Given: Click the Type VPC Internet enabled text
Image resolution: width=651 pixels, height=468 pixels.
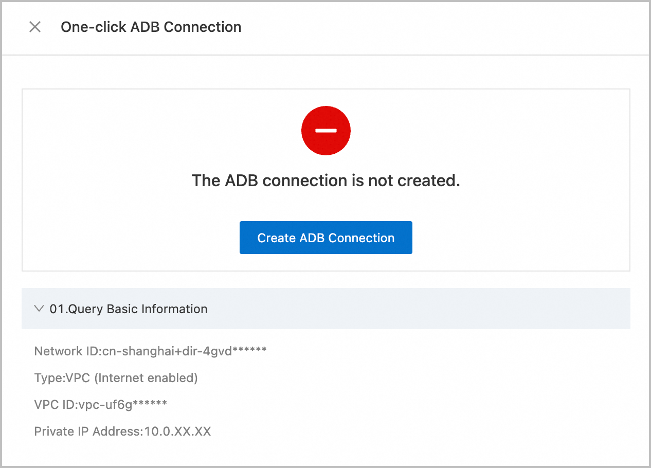Looking at the screenshot, I should coord(116,377).
